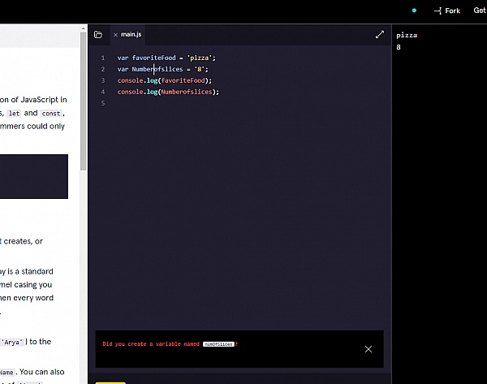The image size is (487, 384).
Task: Click empty line number 5
Action: (x=103, y=103)
